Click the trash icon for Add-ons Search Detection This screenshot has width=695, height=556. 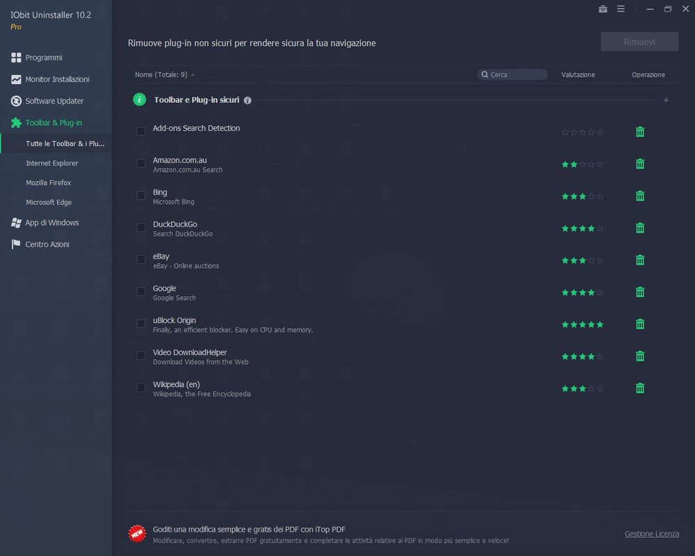(639, 131)
